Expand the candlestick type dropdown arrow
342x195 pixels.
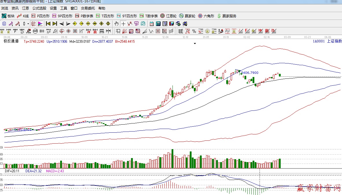(x=28, y=24)
